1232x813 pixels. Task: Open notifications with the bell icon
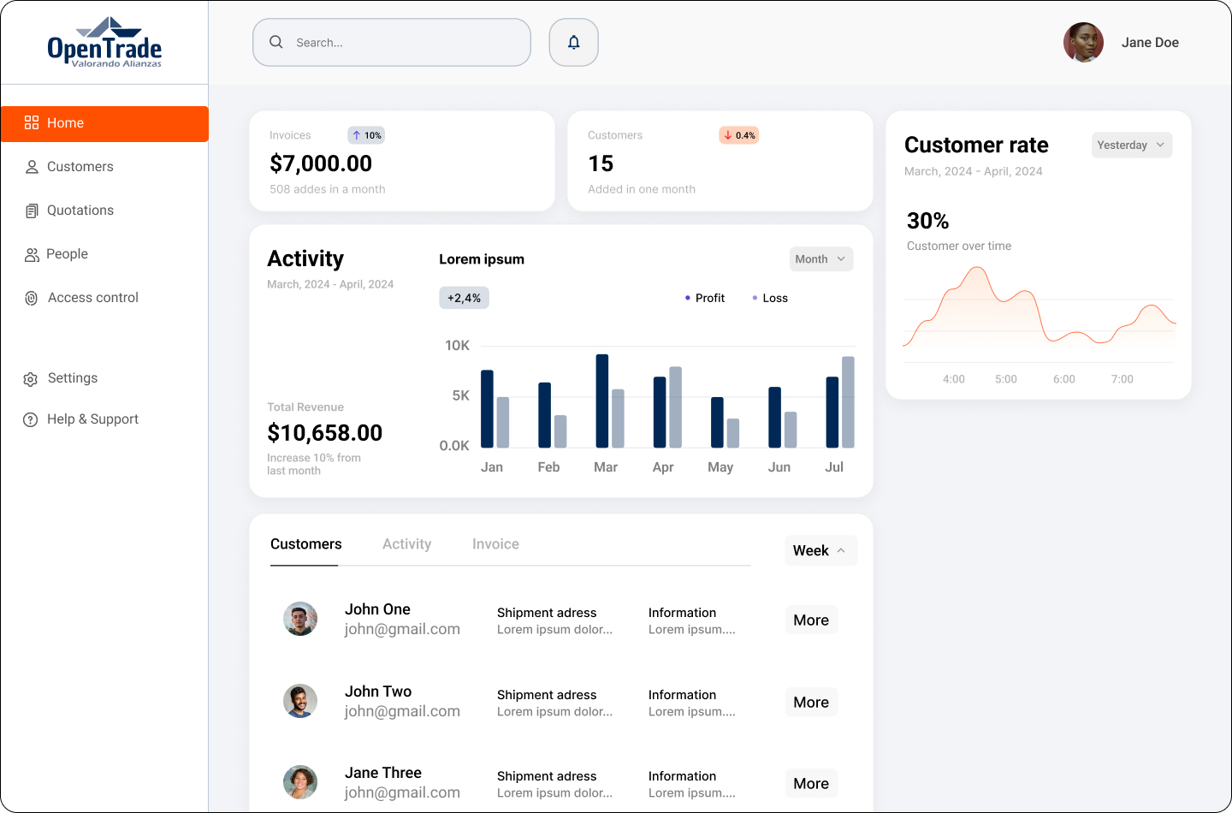coord(573,42)
